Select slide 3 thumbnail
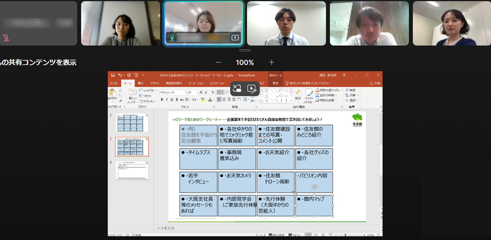 132,170
